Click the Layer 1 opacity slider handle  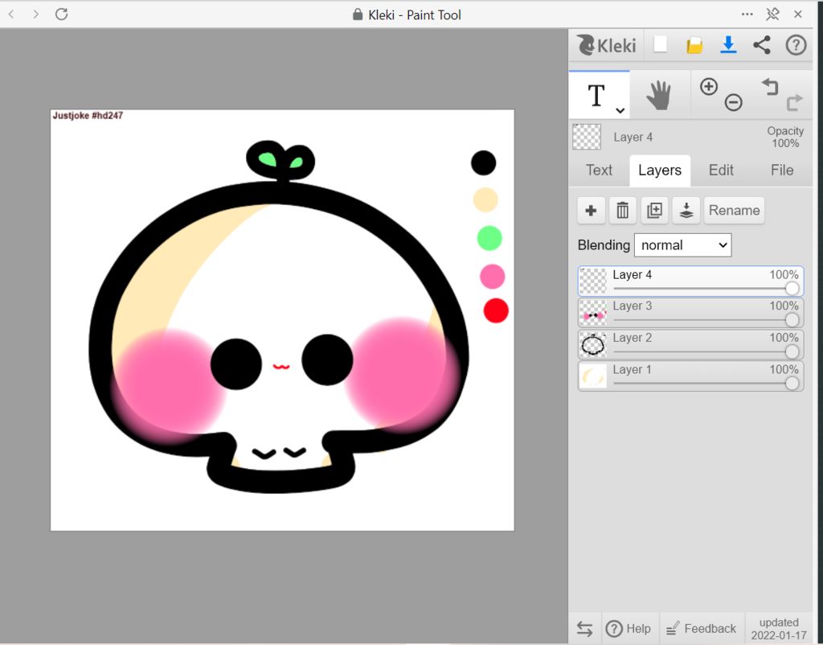(x=792, y=384)
